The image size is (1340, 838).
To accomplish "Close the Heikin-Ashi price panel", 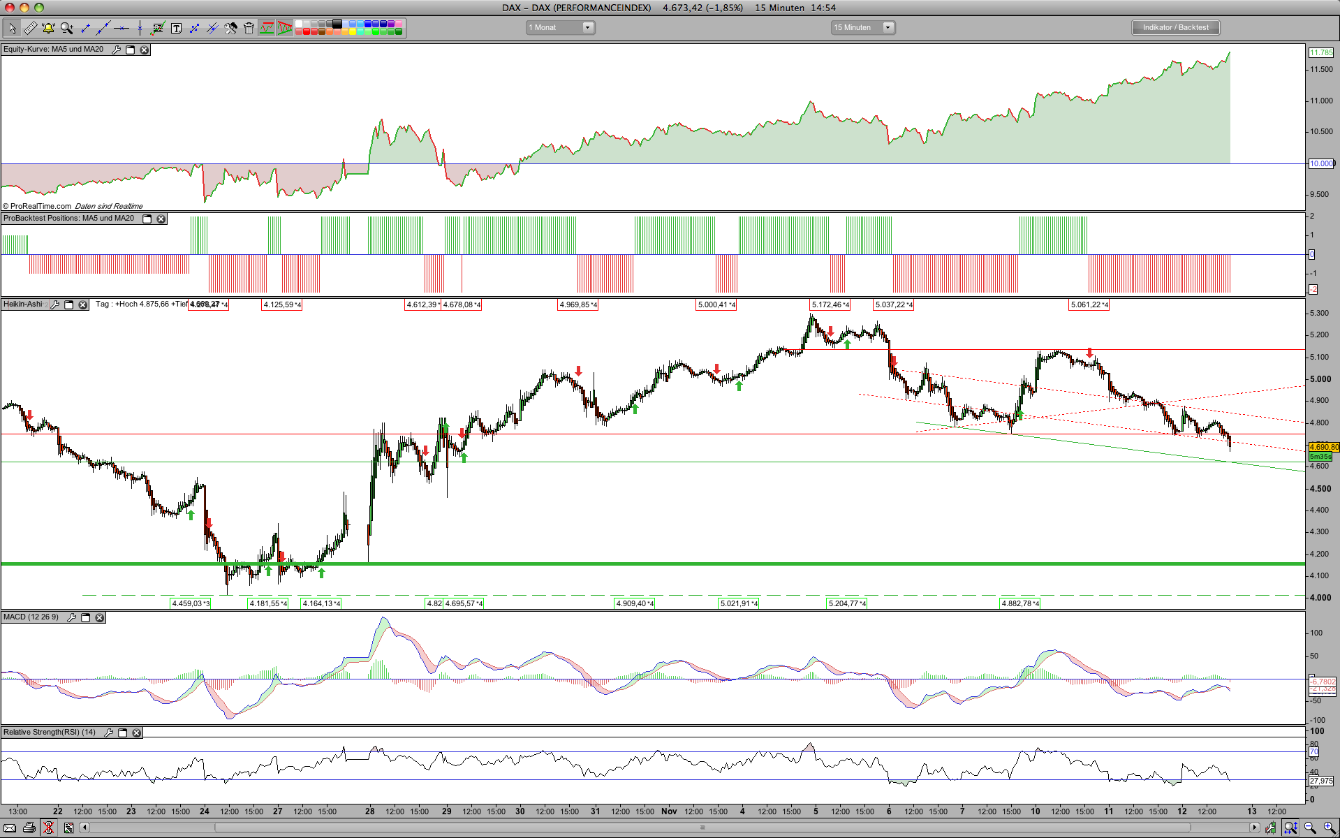I will tap(82, 304).
